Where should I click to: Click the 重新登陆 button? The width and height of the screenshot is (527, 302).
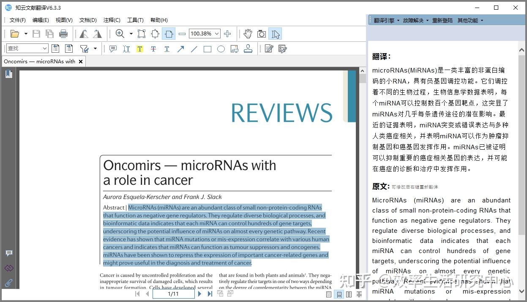pos(442,20)
